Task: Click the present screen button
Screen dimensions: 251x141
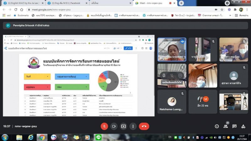Action: (124, 126)
